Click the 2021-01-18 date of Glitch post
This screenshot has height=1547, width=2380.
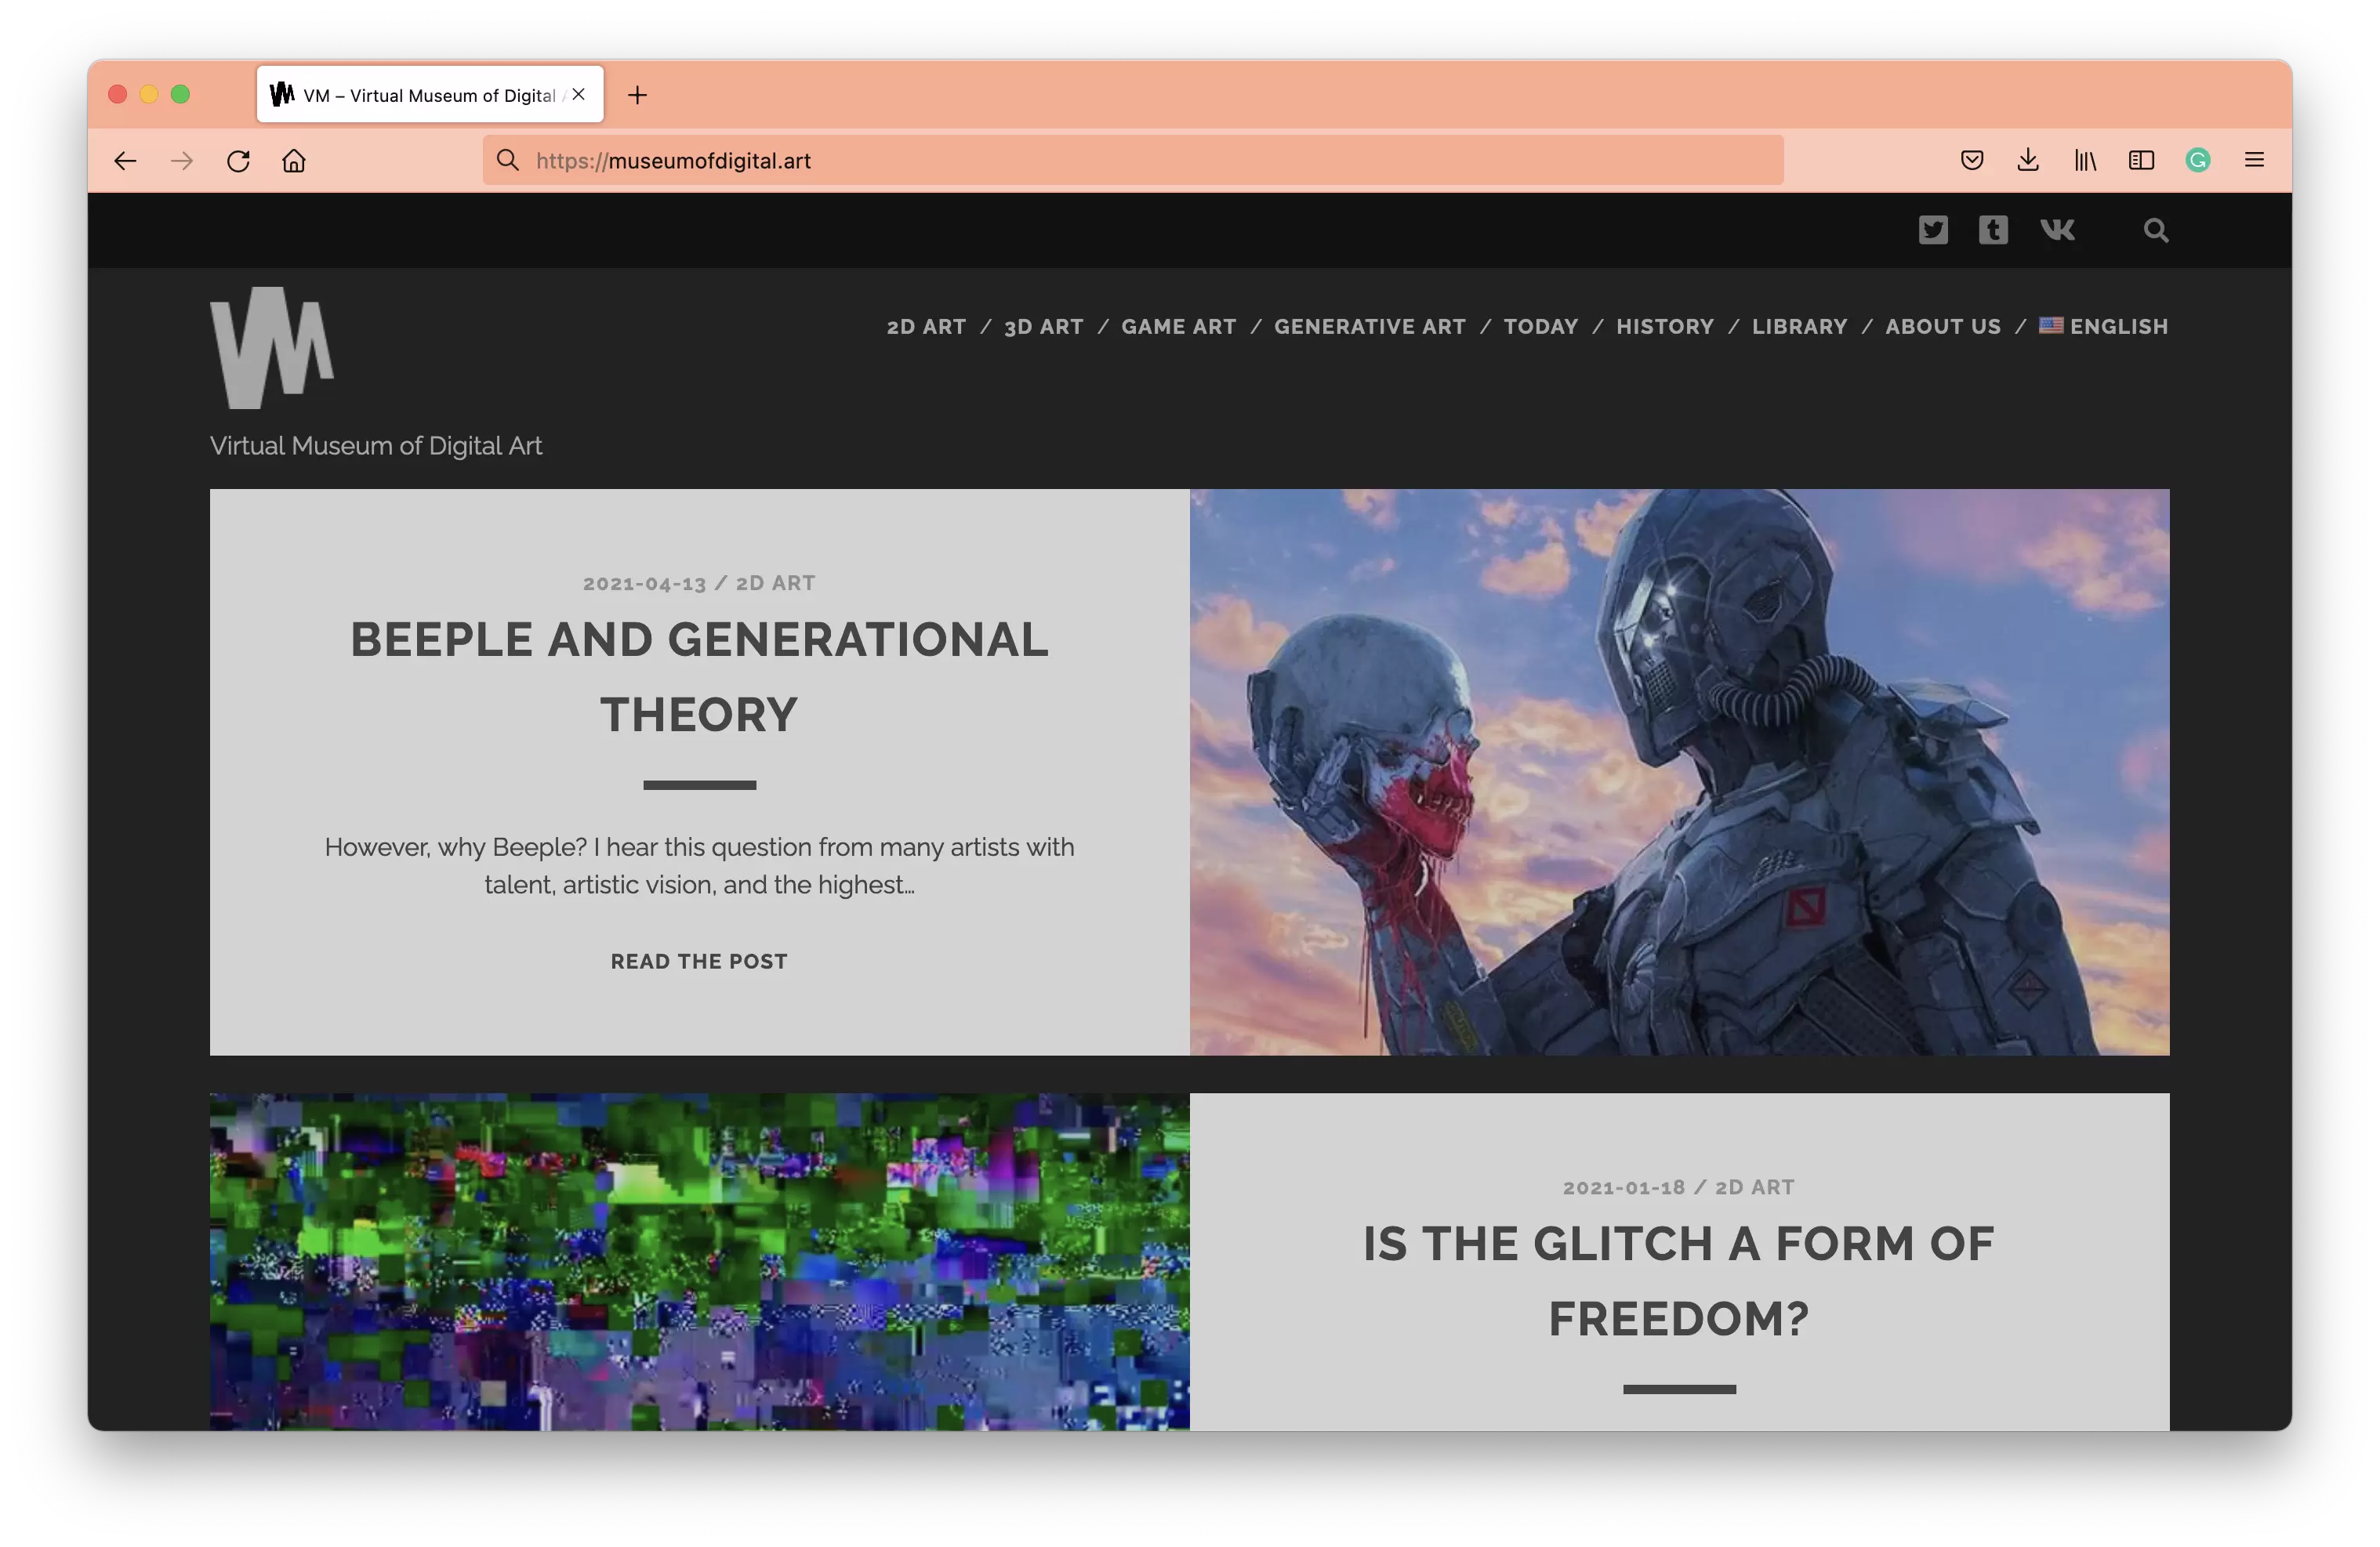pos(1623,1187)
